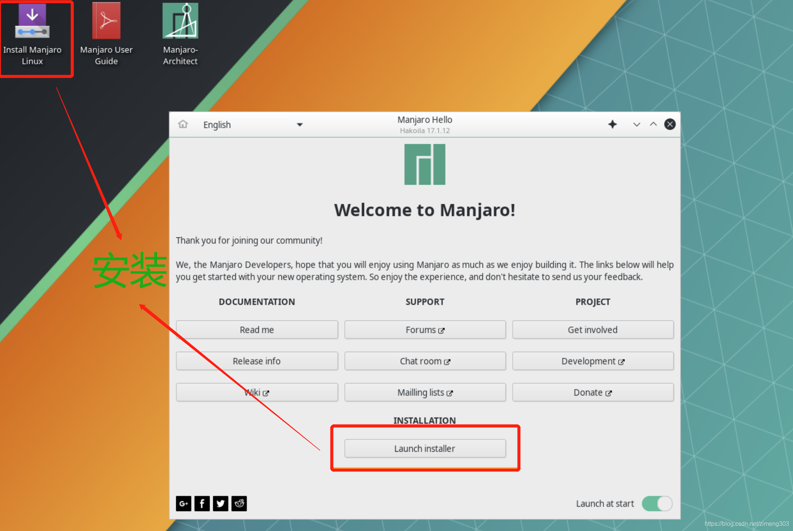Open the language selection dropdown
Viewport: 793px width, 531px height.
click(x=251, y=124)
